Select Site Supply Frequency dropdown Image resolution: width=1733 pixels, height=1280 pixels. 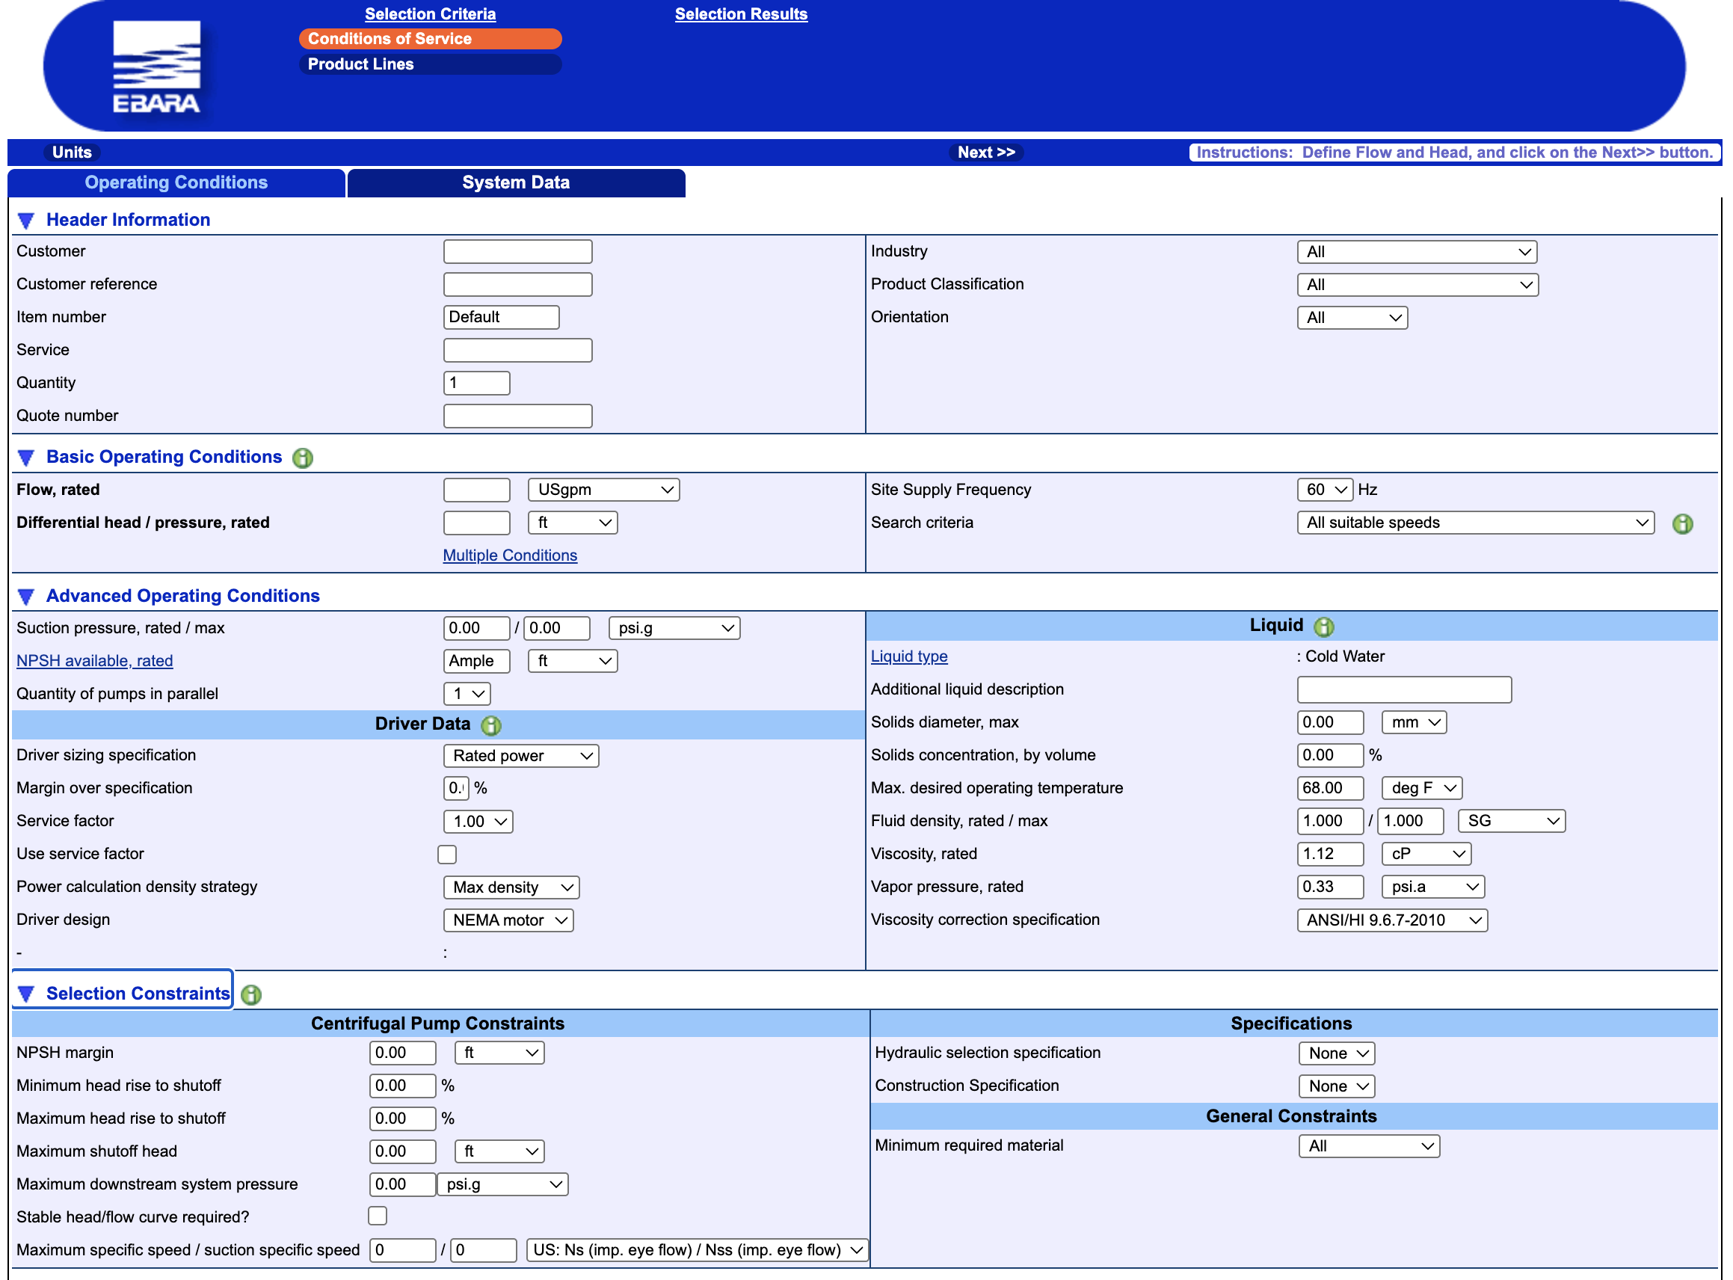pos(1325,490)
